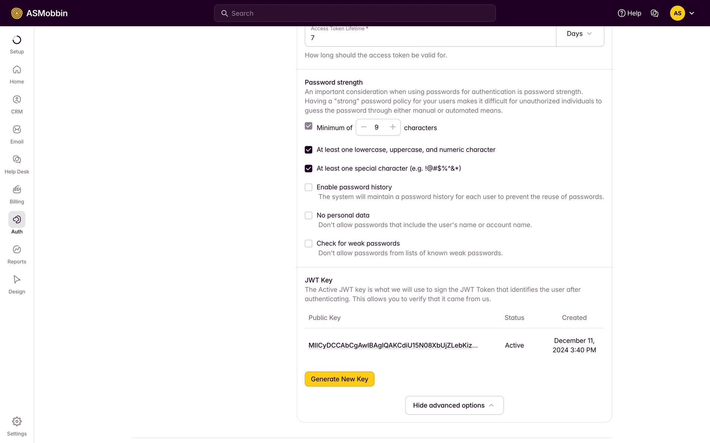Viewport: 710px width, 443px height.
Task: Navigate to Home in sidebar
Action: click(17, 70)
